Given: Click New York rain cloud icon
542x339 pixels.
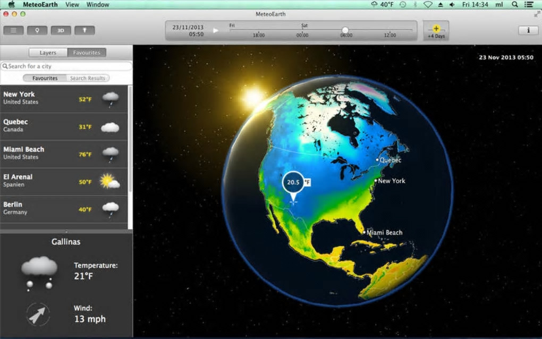Looking at the screenshot, I should (111, 99).
